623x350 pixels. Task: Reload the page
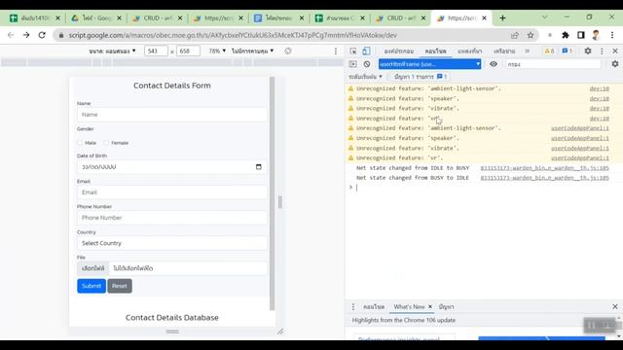click(x=42, y=35)
